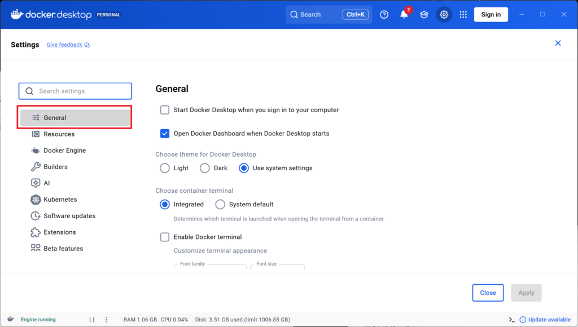Click the Ctrl+K shortcut badge
This screenshot has height=327, width=578.
[x=356, y=14]
